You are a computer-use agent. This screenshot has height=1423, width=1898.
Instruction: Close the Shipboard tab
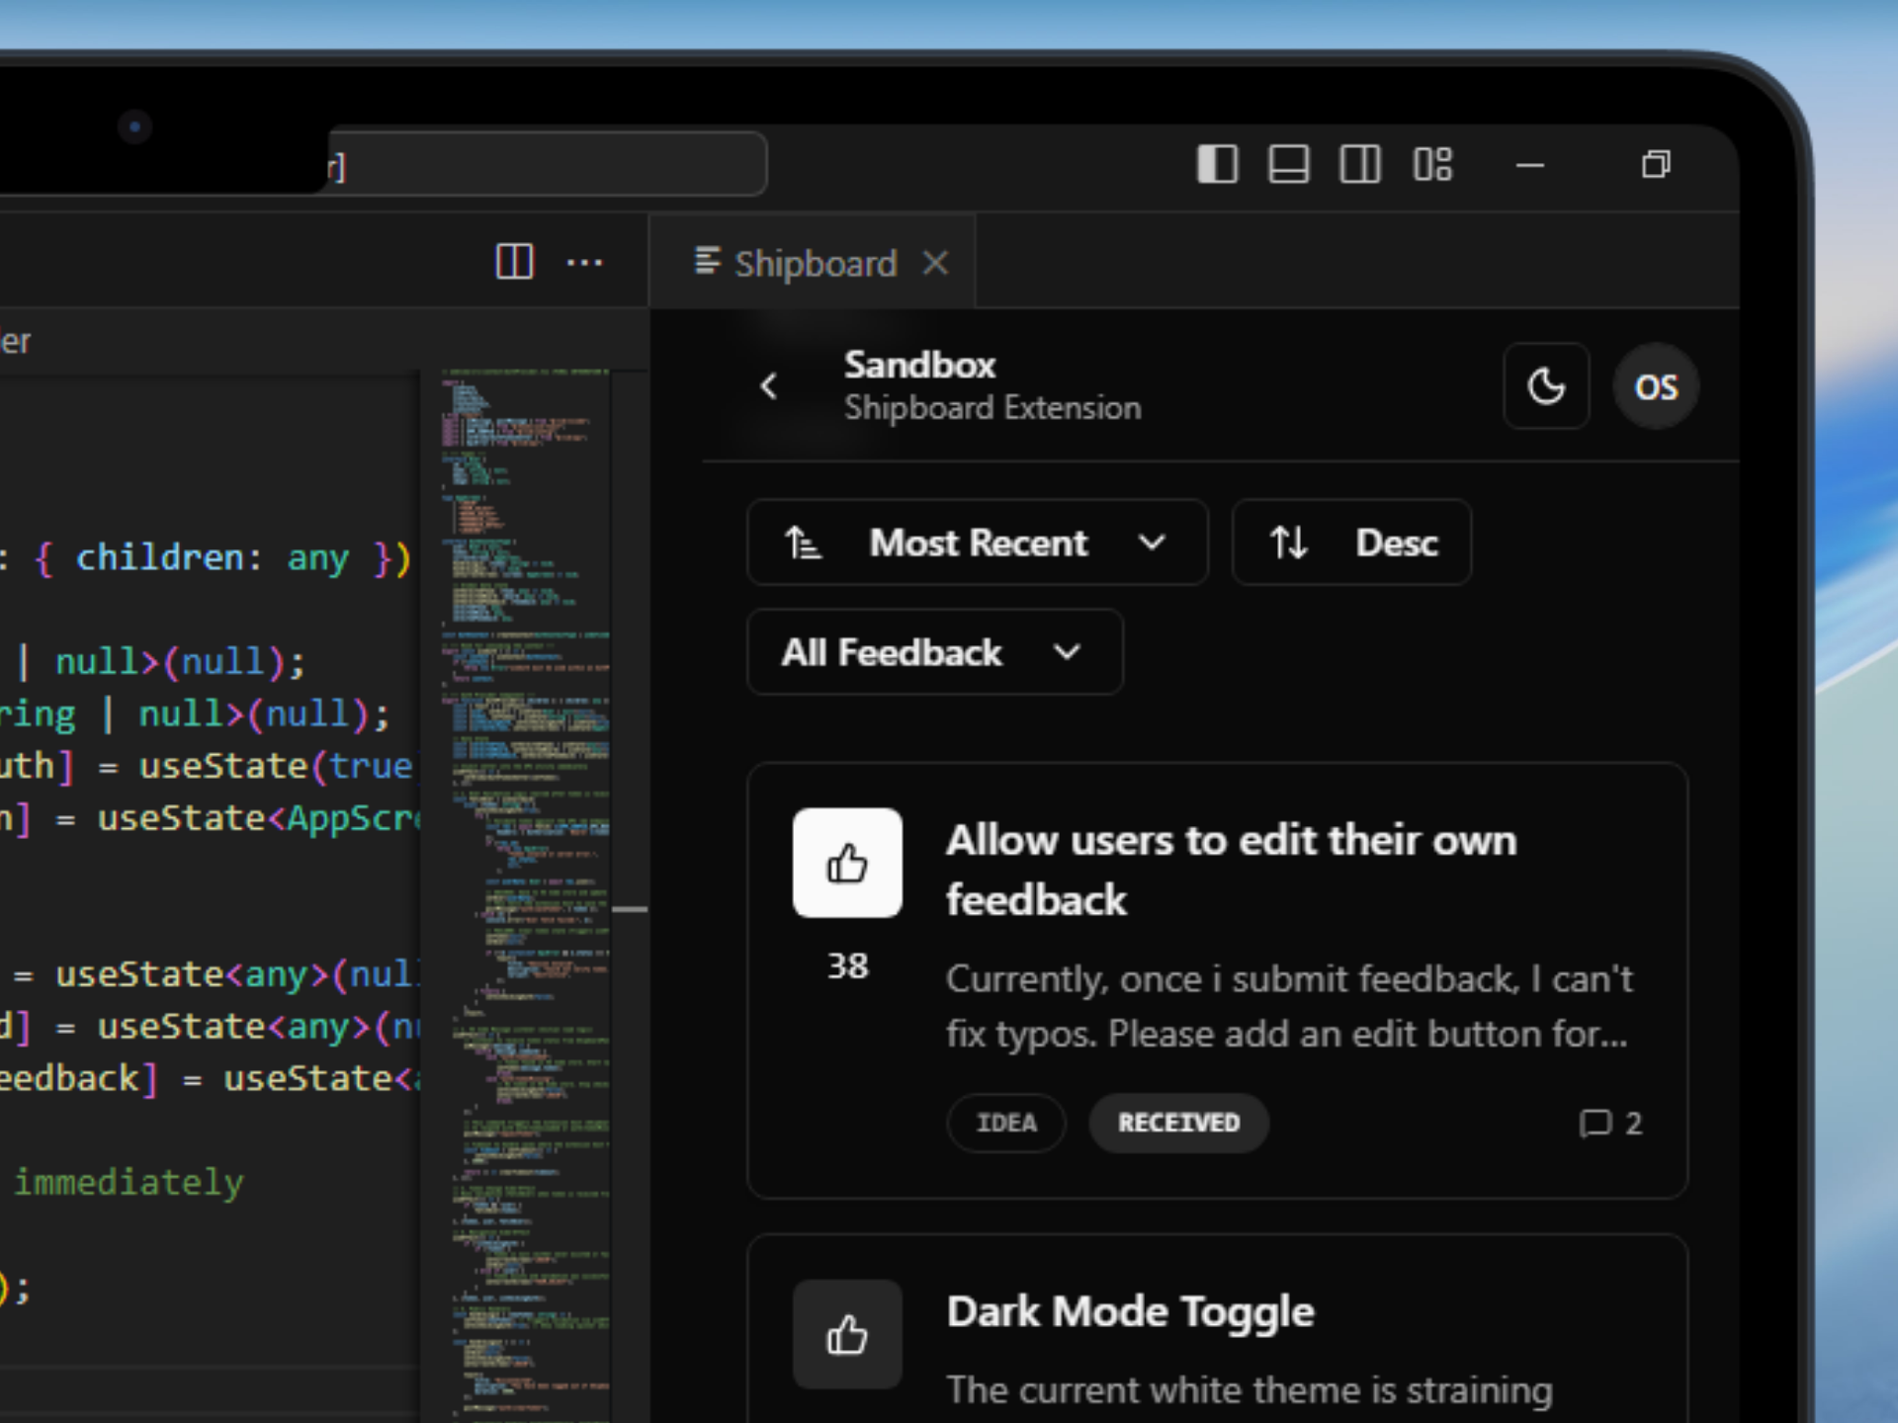[935, 263]
